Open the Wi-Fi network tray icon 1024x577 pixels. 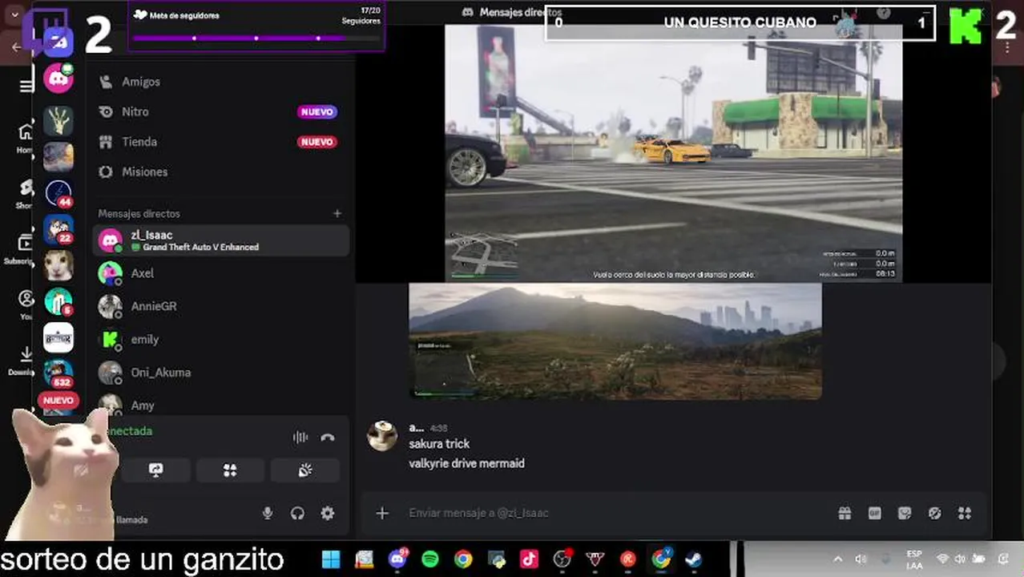(943, 559)
